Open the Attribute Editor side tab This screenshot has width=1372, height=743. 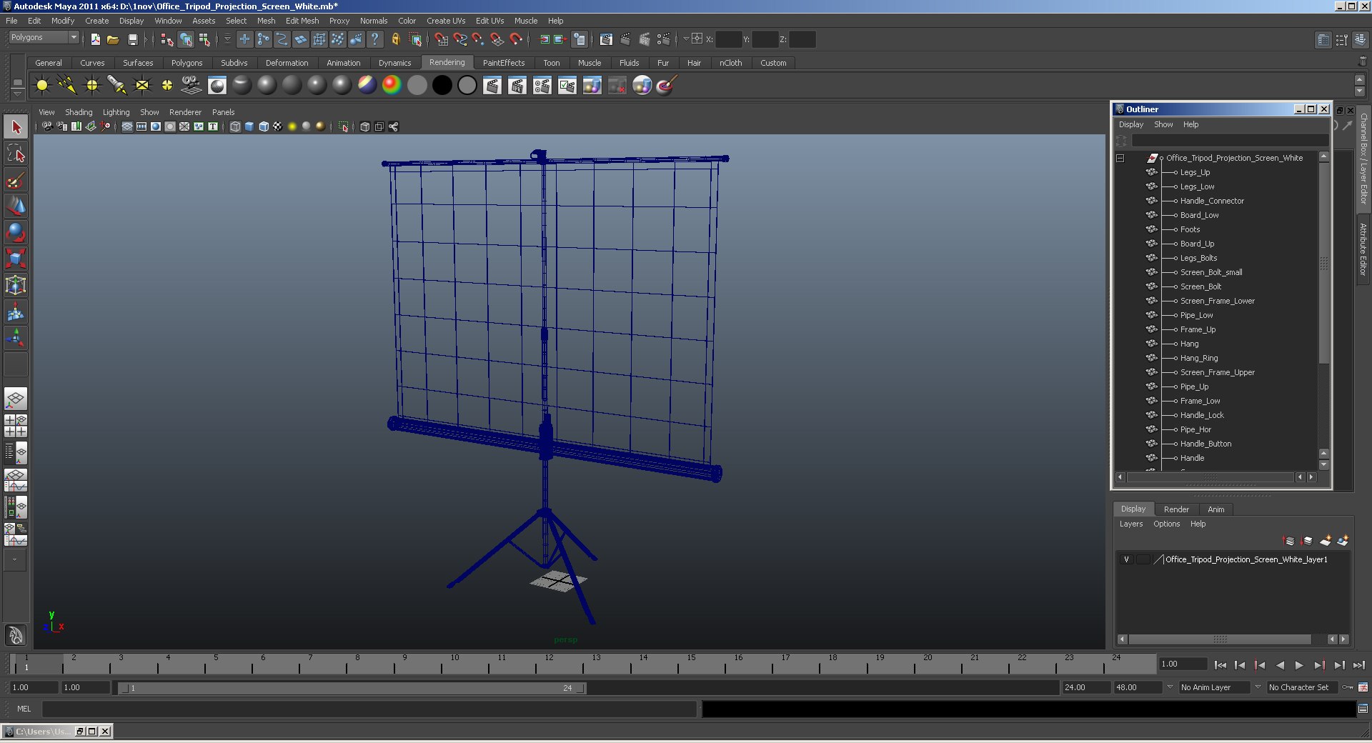pyautogui.click(x=1363, y=249)
